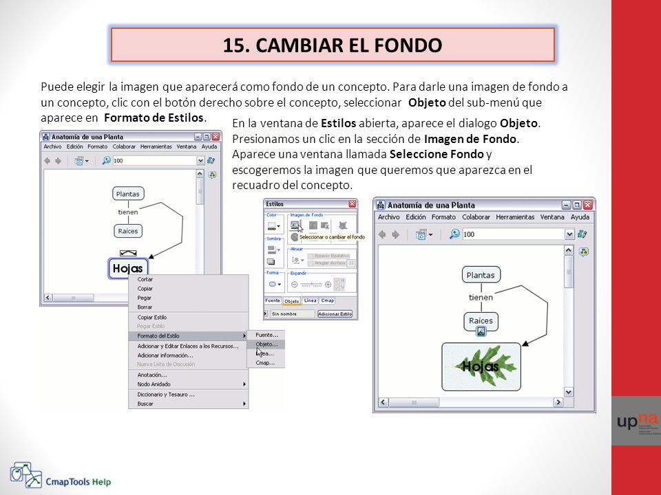Click the 'Arreglar desfase' value field showing 22

350,263
